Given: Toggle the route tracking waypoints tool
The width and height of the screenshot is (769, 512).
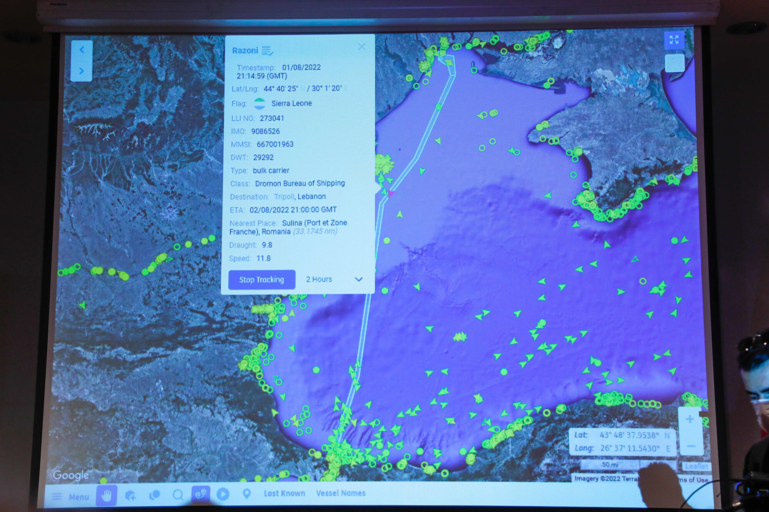Looking at the screenshot, I should coord(201,494).
